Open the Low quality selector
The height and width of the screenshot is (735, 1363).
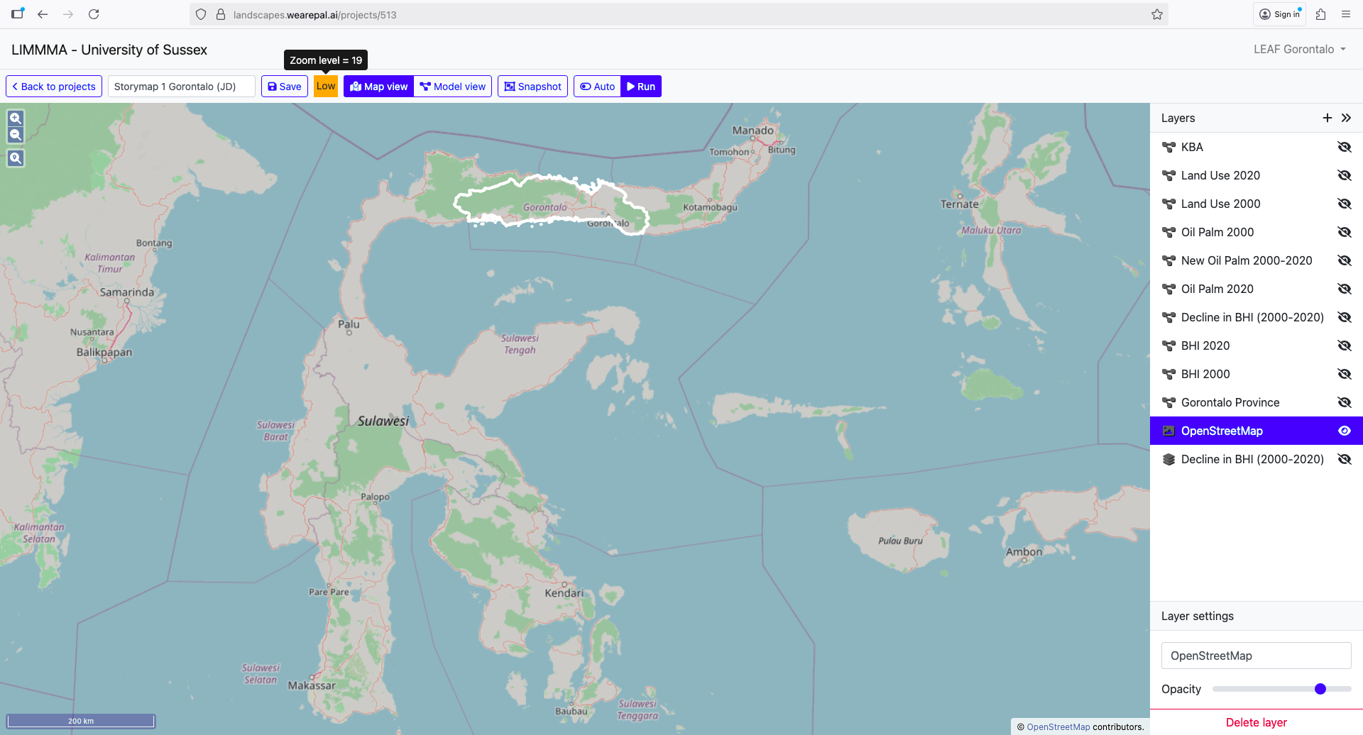click(326, 87)
